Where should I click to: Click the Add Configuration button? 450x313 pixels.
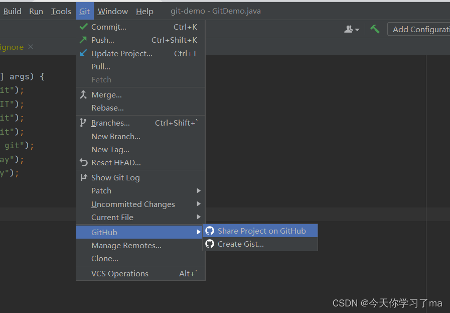pyautogui.click(x=419, y=29)
